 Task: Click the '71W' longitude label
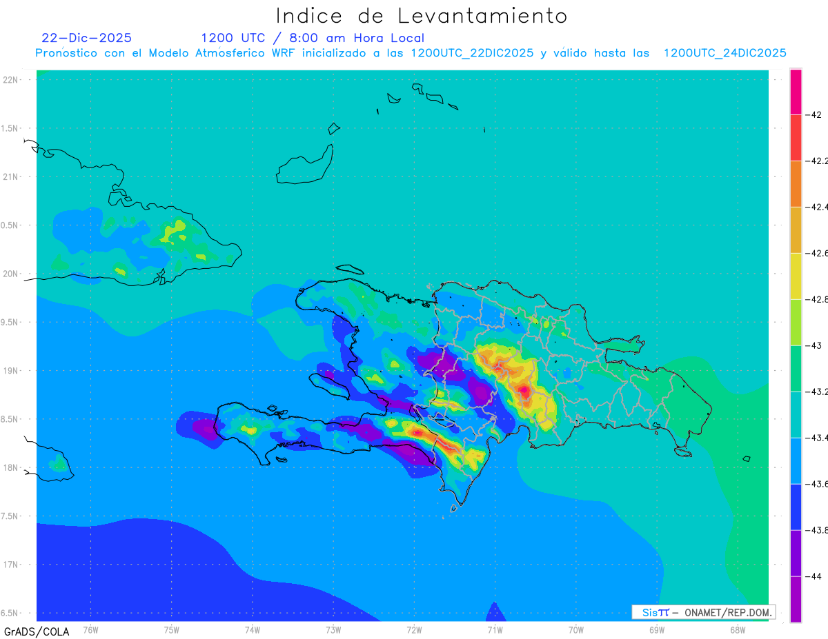[x=495, y=629]
